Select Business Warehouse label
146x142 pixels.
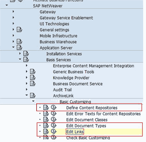tap(58, 42)
